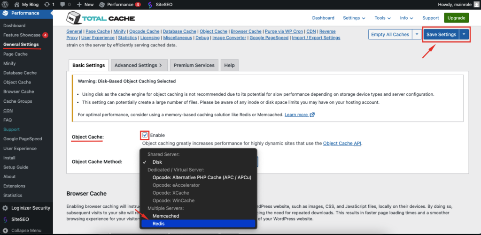481x235 pixels.
Task: Open the Info dropdown menu
Action: click(406, 18)
